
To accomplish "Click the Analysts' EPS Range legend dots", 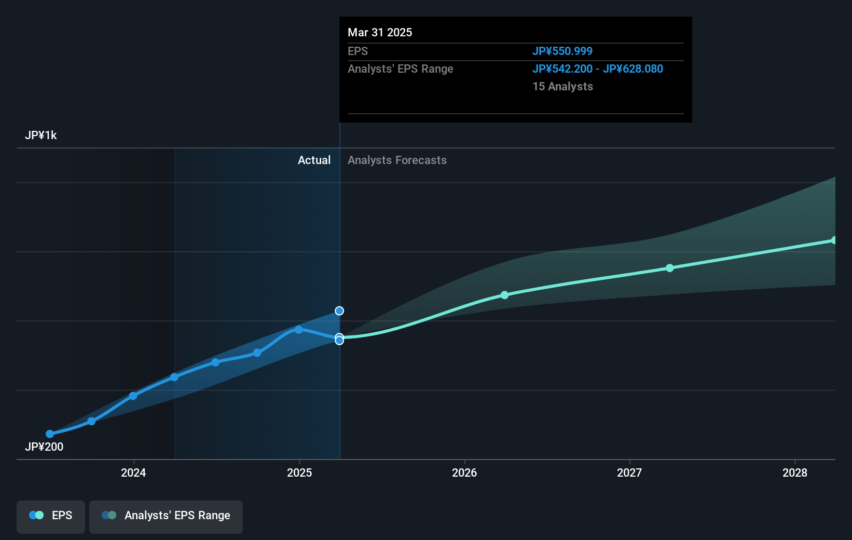I will point(109,515).
